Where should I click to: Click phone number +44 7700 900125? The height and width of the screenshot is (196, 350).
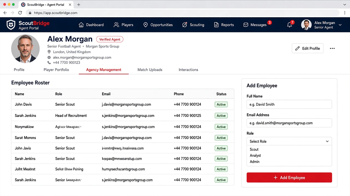coord(187,115)
